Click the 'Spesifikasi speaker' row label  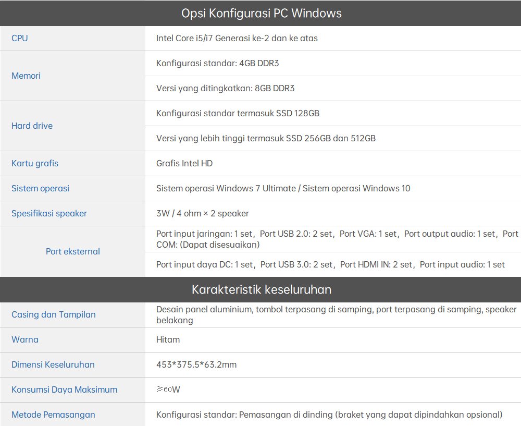click(x=49, y=213)
